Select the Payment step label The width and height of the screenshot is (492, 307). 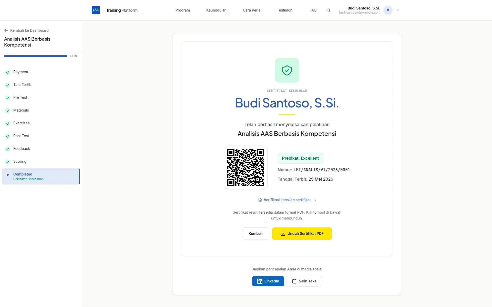coord(21,72)
